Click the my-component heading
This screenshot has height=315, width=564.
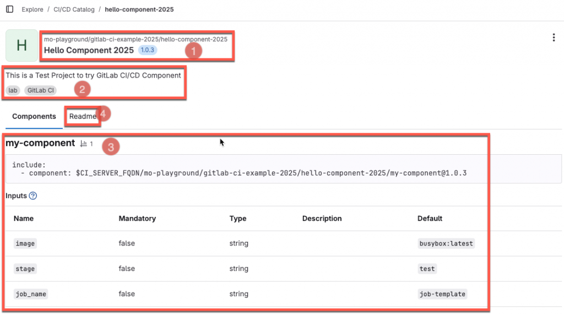tap(40, 143)
